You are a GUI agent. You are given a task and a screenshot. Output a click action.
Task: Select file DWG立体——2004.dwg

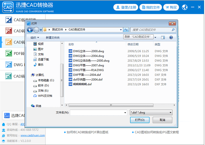pos(86,56)
